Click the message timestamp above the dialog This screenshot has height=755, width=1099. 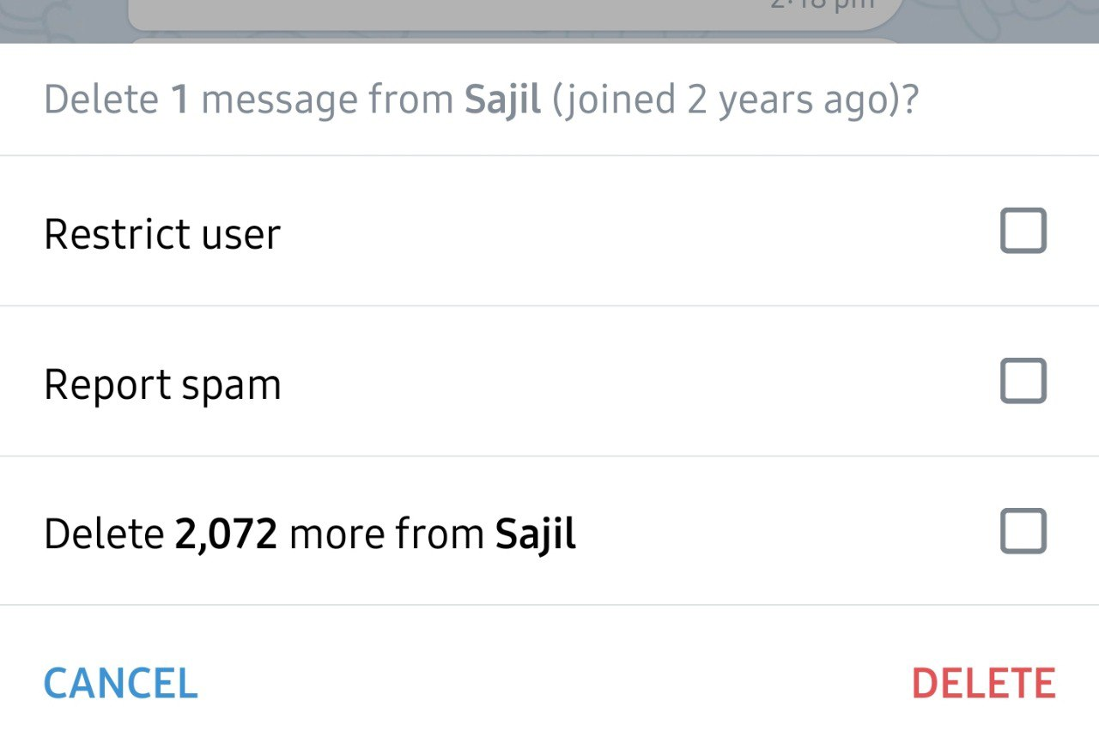click(x=823, y=5)
